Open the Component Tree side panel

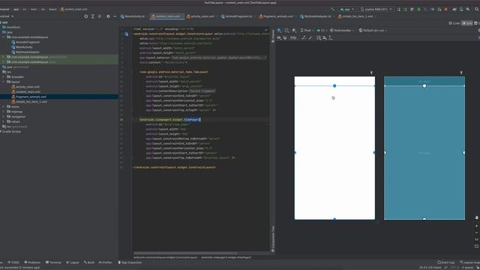click(273, 238)
